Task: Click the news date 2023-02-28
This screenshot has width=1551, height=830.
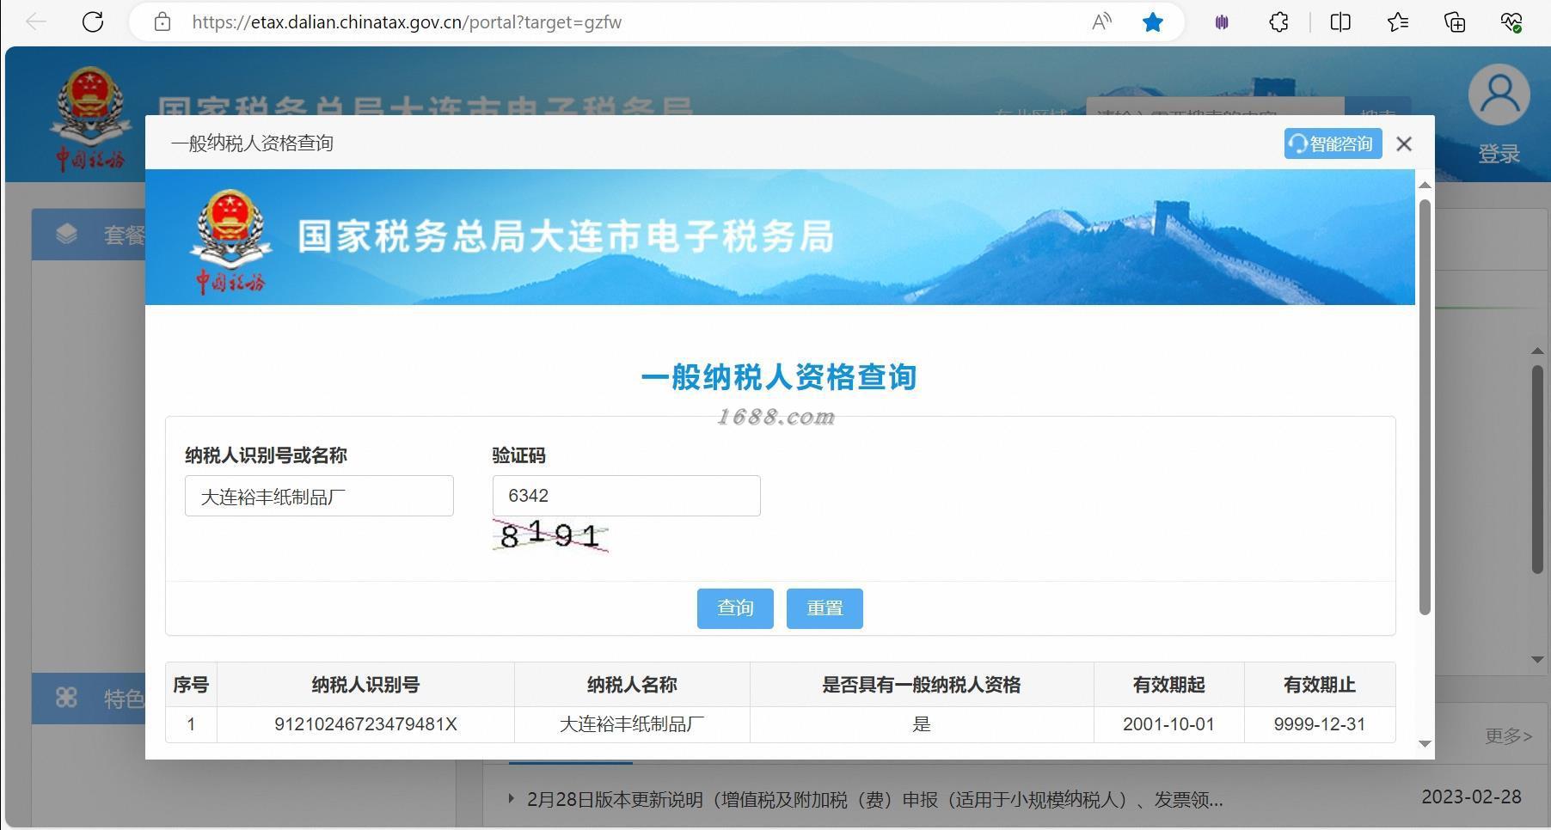Action: point(1471,797)
